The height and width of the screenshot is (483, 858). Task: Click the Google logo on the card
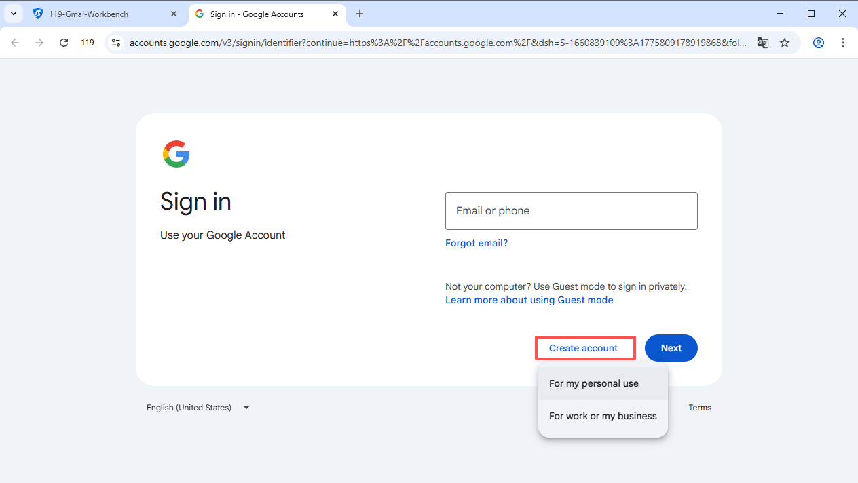point(176,154)
